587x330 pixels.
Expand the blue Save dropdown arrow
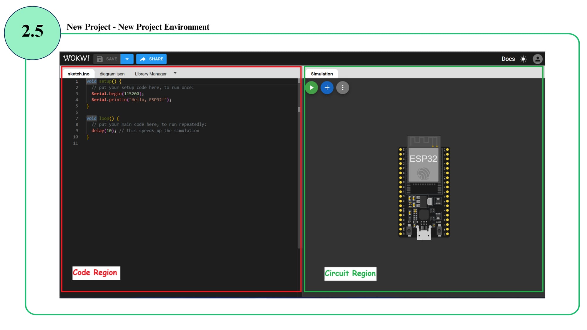point(127,59)
